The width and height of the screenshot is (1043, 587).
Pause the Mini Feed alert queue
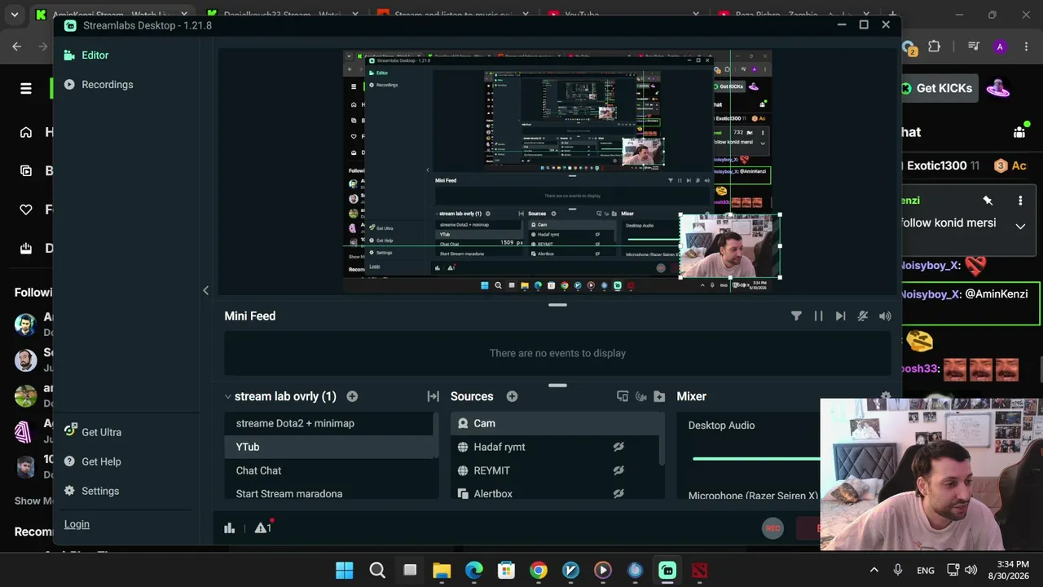point(818,316)
